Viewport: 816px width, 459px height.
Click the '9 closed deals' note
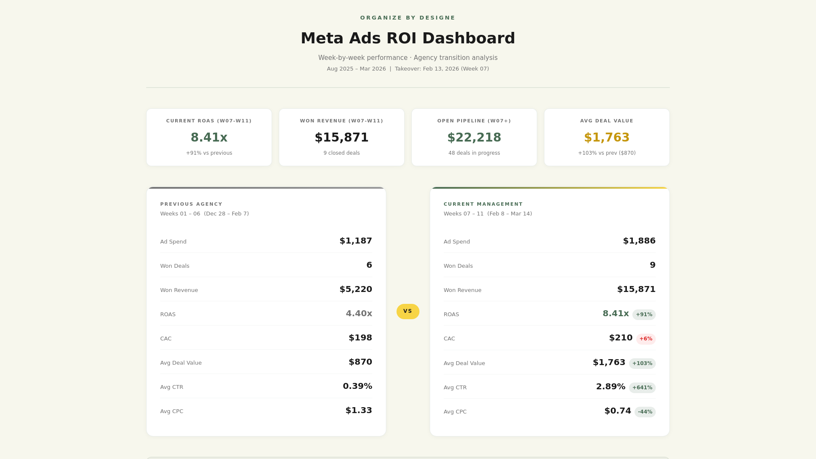coord(342,153)
